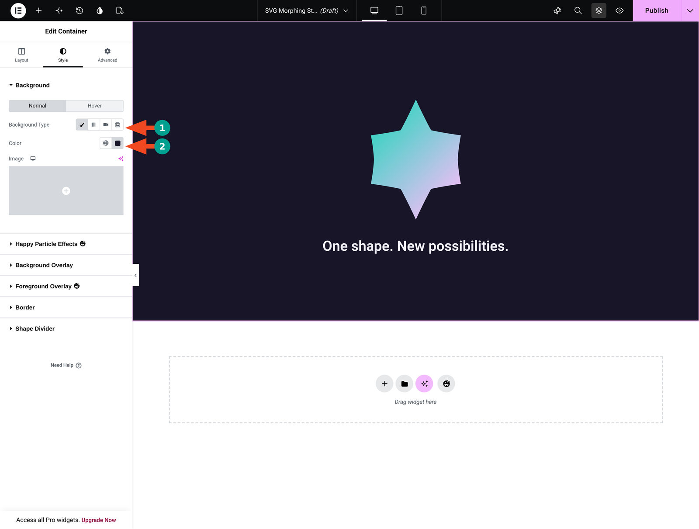699x529 pixels.
Task: Switch to Desktop responsive view
Action: [374, 10]
